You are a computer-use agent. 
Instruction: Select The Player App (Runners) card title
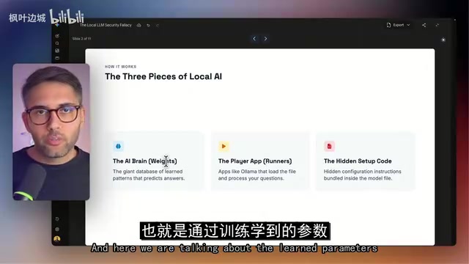255,161
